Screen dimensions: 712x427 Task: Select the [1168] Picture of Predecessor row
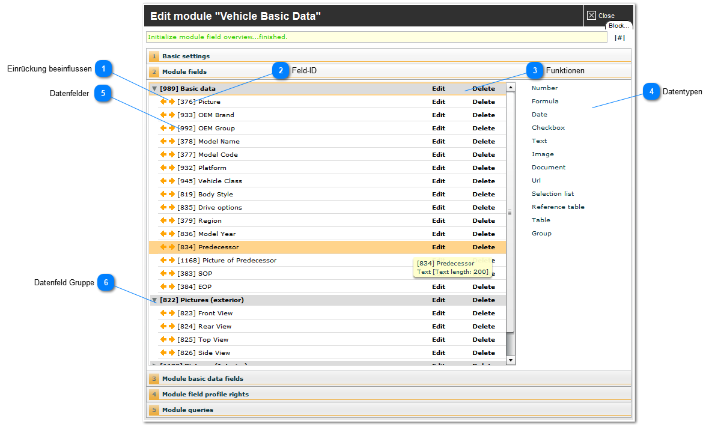(x=327, y=260)
